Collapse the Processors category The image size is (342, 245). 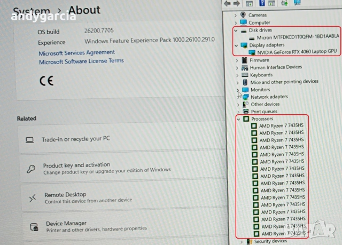(238, 118)
